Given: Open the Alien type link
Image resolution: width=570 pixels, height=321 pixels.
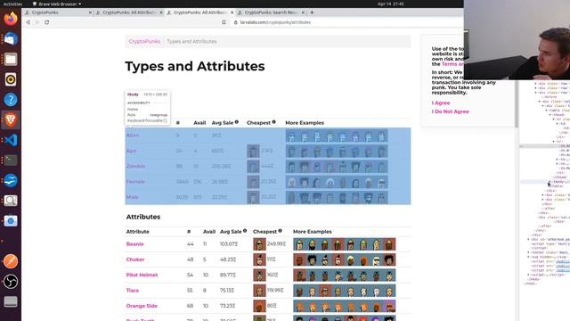Looking at the screenshot, I should click(x=133, y=136).
